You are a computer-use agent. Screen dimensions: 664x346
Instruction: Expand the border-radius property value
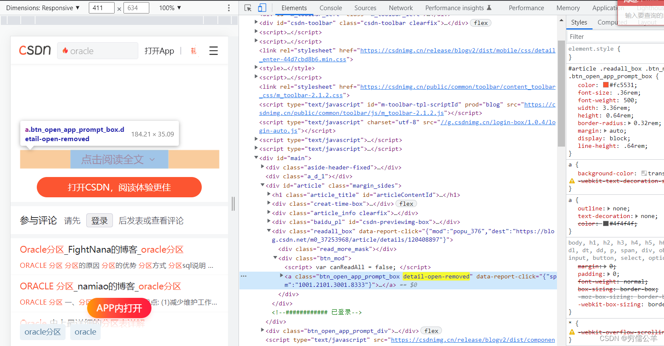(x=629, y=123)
